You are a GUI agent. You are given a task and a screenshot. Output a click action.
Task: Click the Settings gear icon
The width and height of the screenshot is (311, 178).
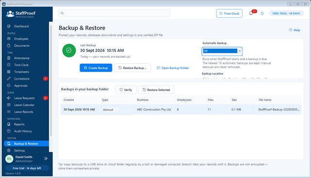coord(9,150)
